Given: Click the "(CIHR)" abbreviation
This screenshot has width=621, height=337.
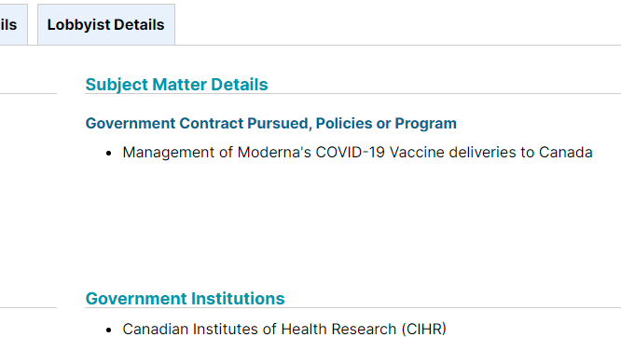Looking at the screenshot, I should tap(423, 330).
